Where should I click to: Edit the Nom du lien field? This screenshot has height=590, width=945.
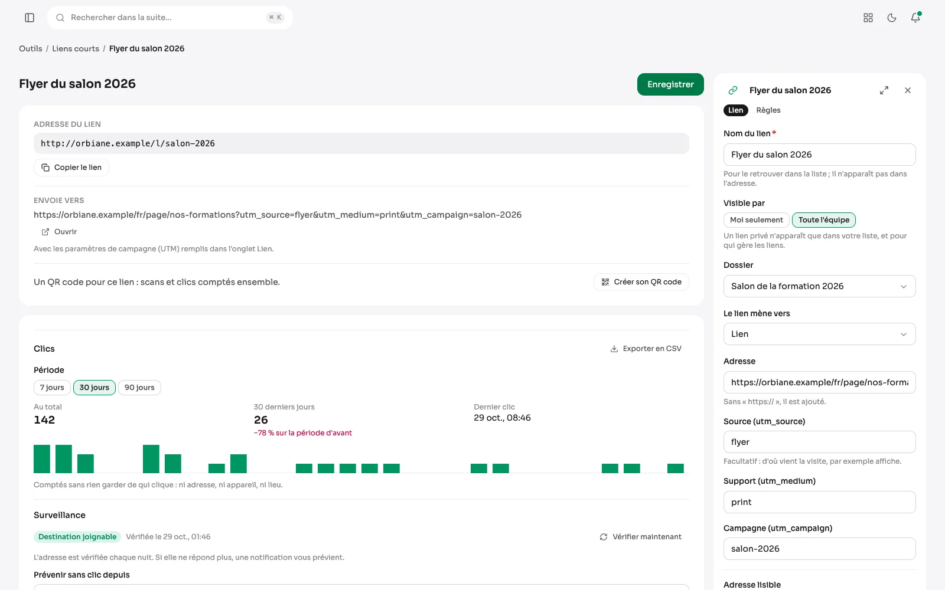tap(819, 155)
